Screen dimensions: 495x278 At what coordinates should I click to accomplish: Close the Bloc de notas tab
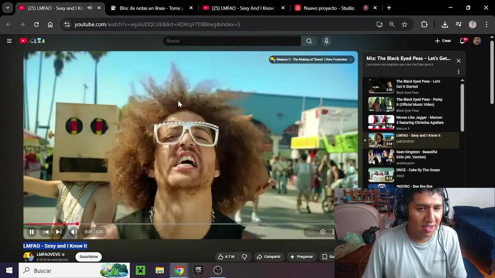click(191, 8)
